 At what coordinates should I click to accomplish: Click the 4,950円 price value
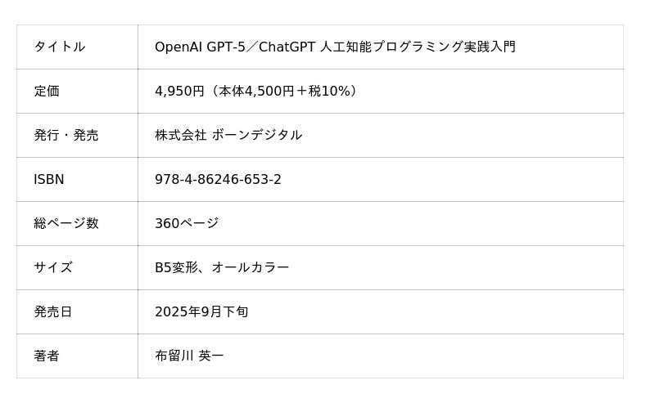click(179, 92)
